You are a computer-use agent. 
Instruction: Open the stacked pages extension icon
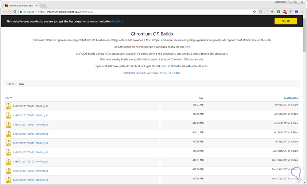tap(291, 12)
